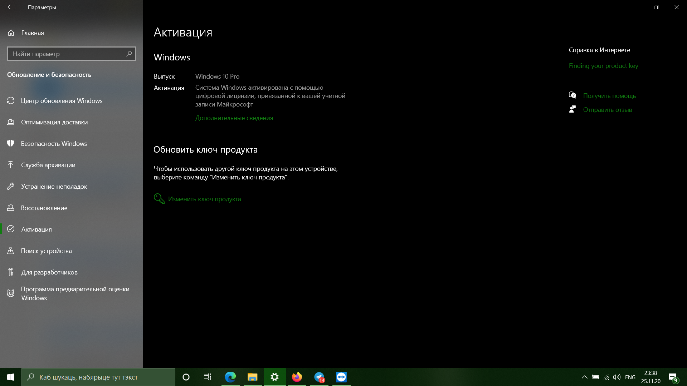
Task: Open Telegram from taskbar
Action: pos(319,377)
